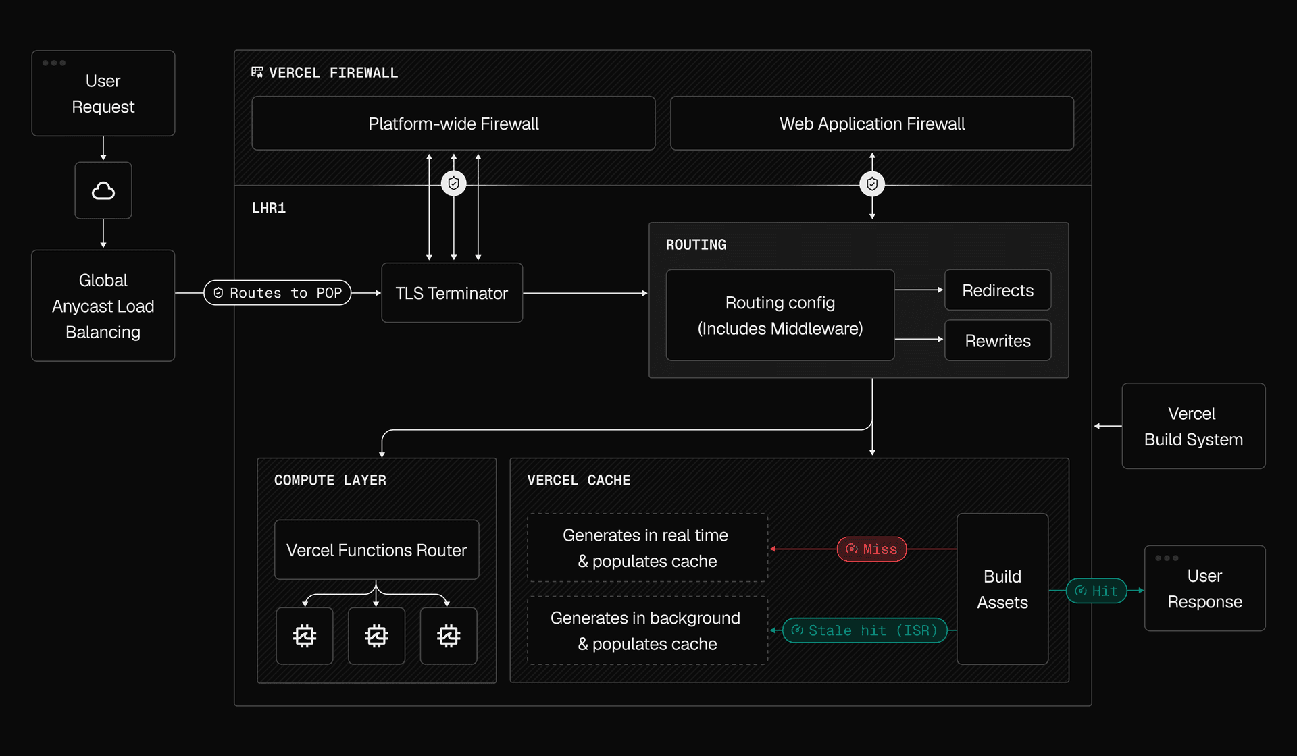Toggle the Stale hit (ISR) indicator
The height and width of the screenshot is (756, 1297).
pos(865,630)
